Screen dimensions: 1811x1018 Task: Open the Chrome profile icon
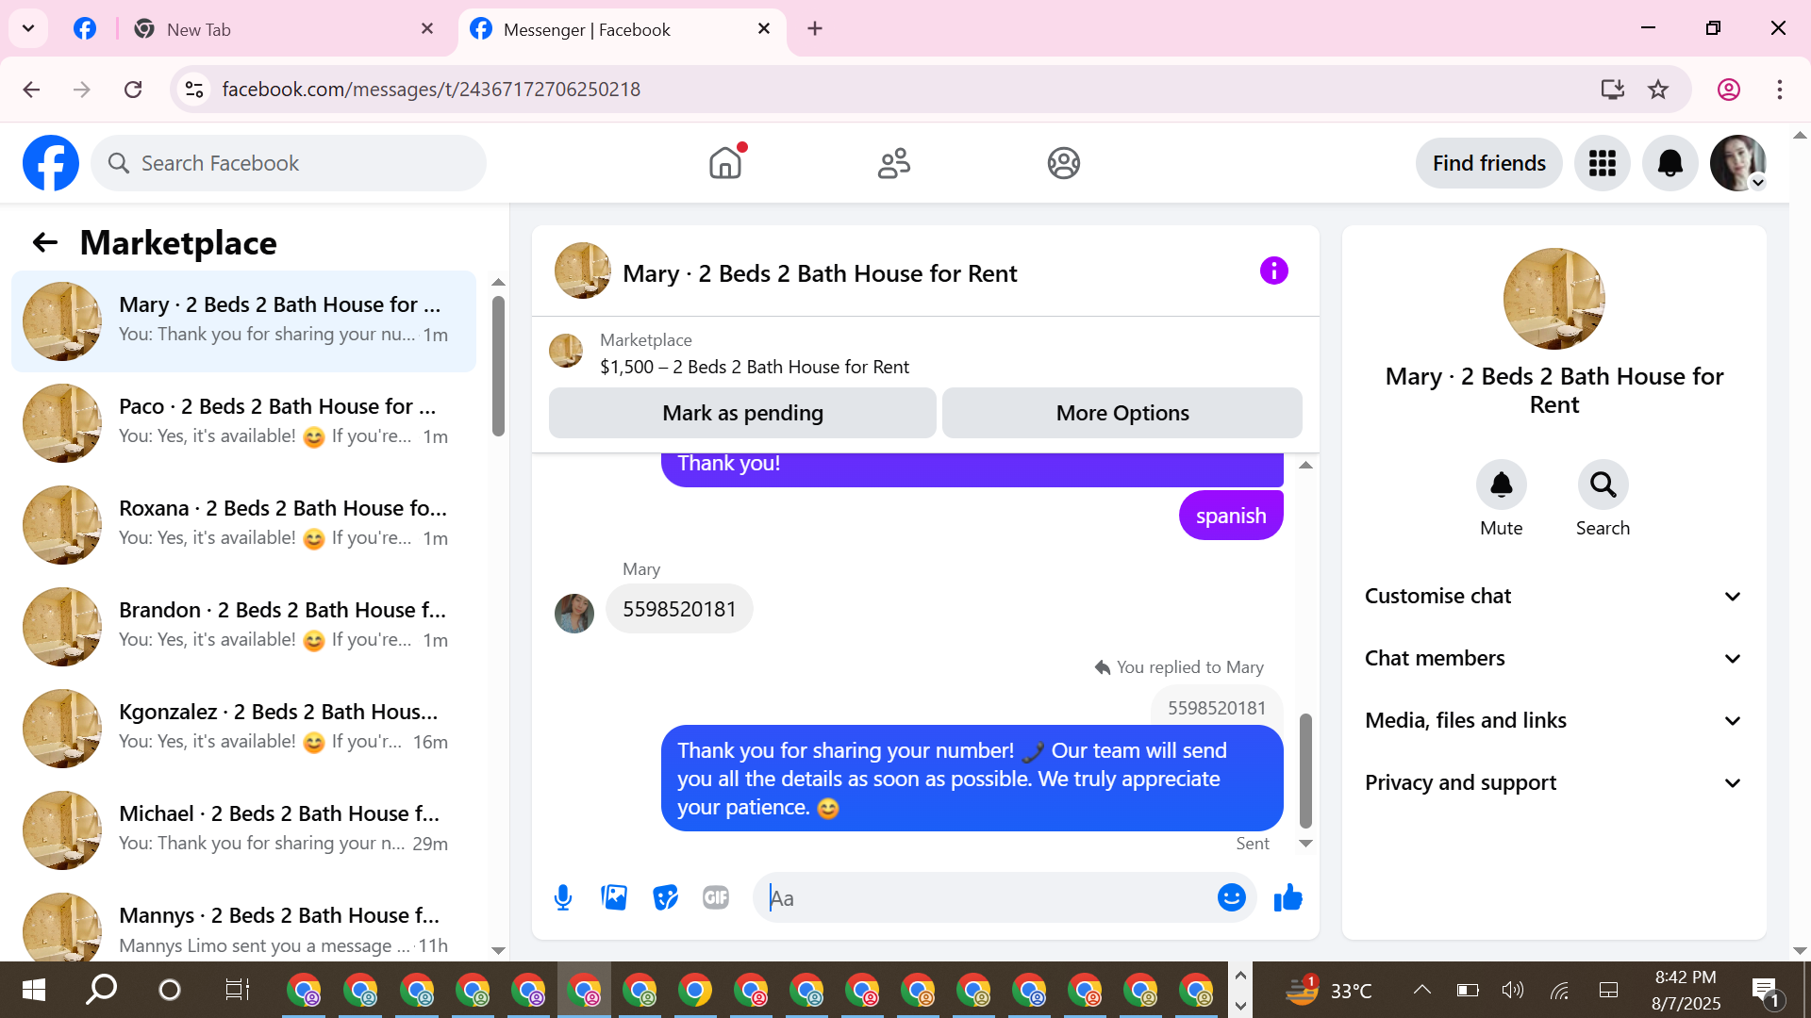(1728, 90)
